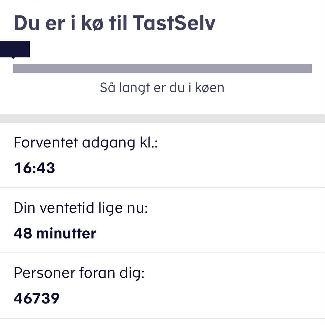Click the "Så langt er du i køen" caption

pos(162,88)
